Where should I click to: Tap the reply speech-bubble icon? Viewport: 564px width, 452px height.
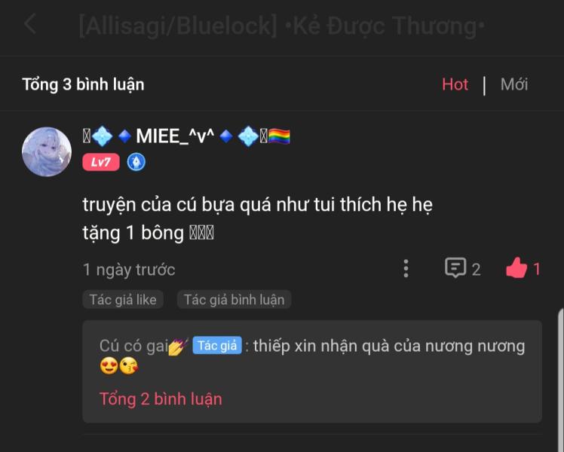455,268
